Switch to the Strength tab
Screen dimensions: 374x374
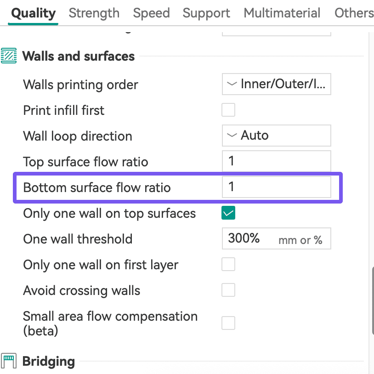pyautogui.click(x=94, y=13)
